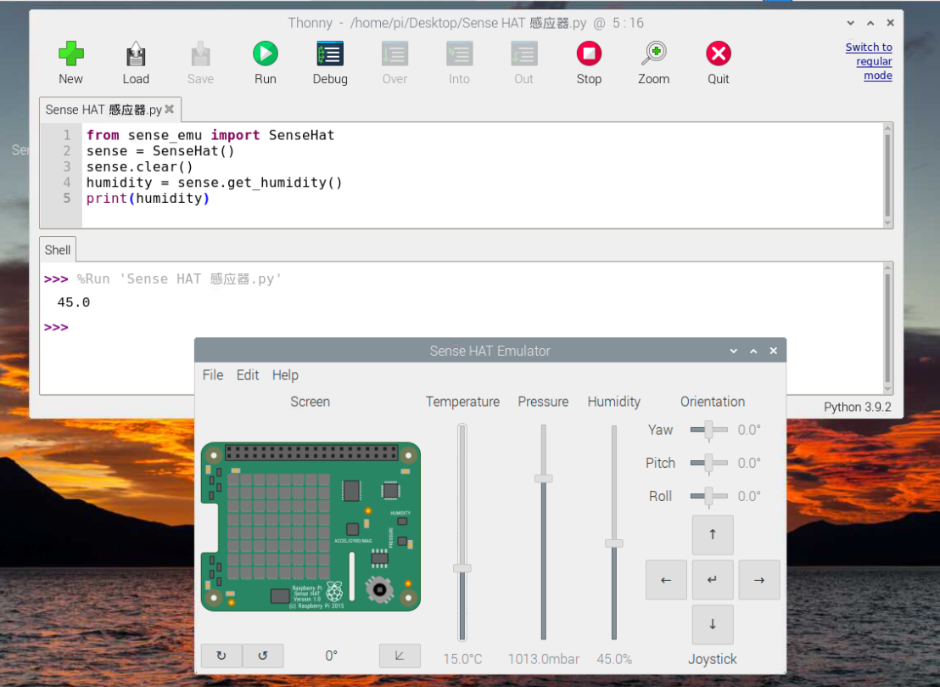Click the screen zoom corner-arrow button
Viewport: 940px width, 687px height.
[400, 656]
